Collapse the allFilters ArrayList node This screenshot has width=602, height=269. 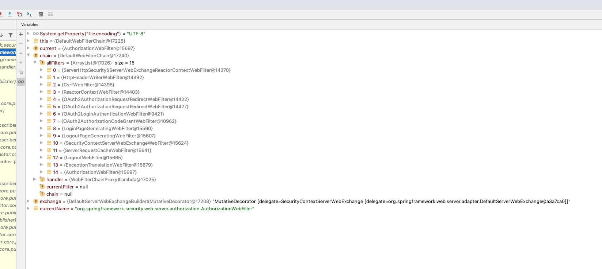coord(35,62)
